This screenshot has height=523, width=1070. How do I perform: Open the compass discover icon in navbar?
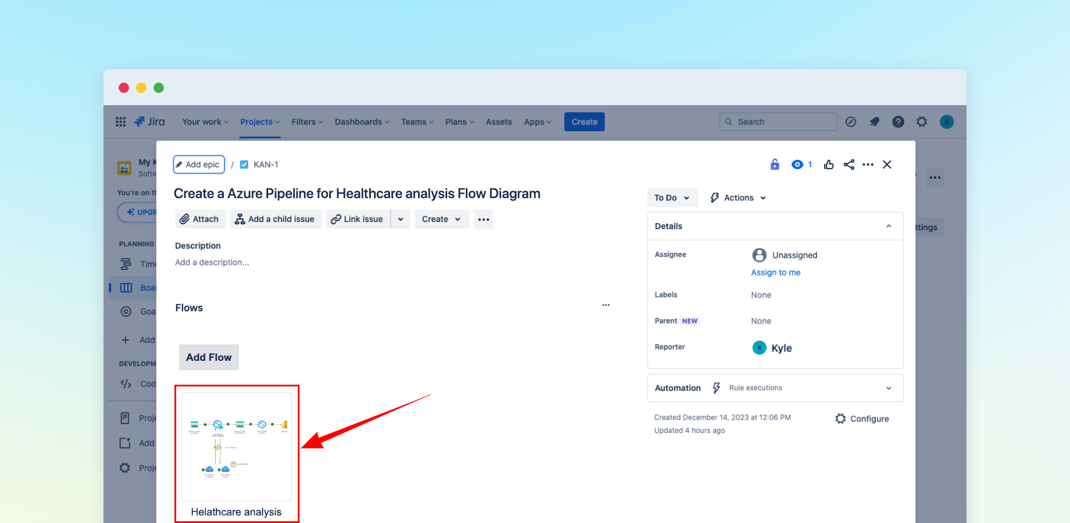point(851,122)
